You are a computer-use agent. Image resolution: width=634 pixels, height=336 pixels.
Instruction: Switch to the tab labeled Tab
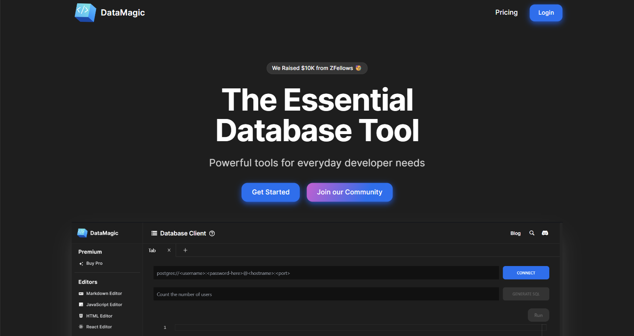tap(152, 250)
